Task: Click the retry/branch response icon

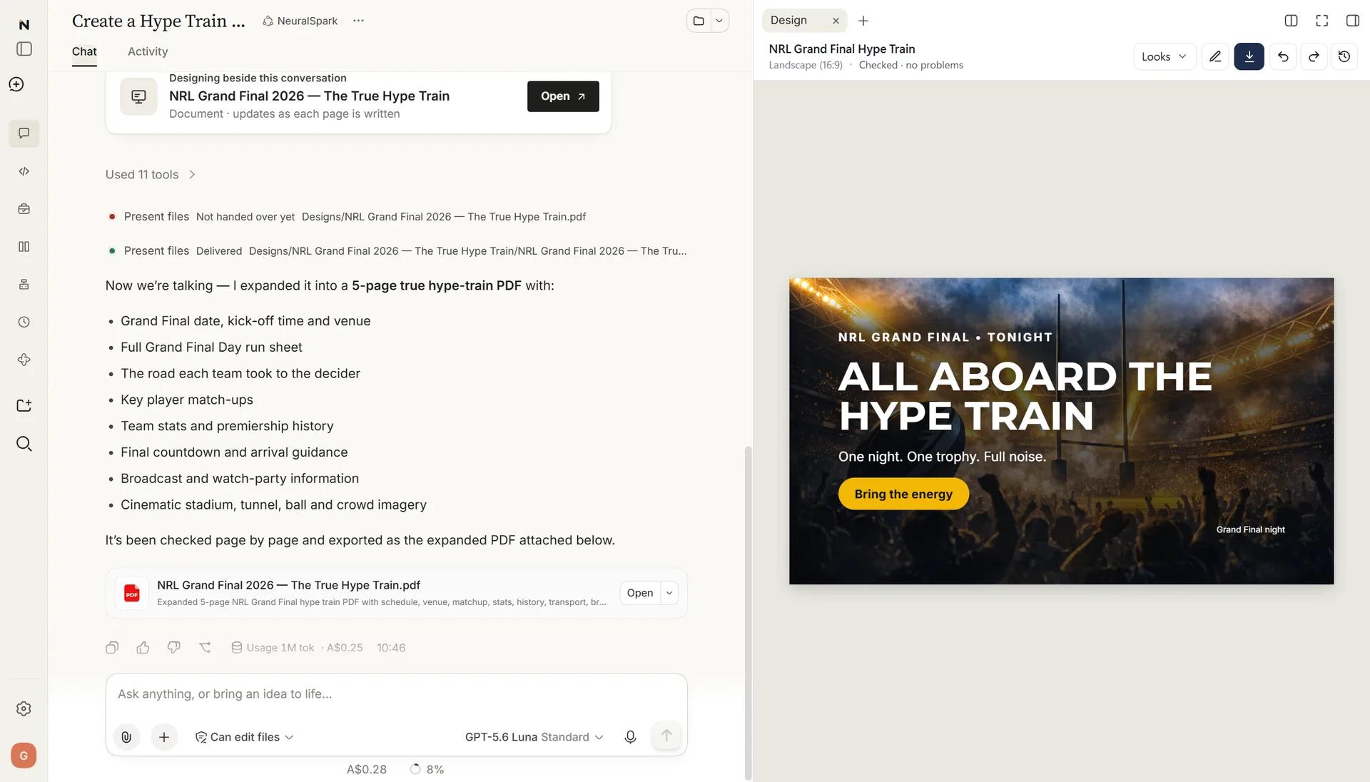Action: (205, 648)
